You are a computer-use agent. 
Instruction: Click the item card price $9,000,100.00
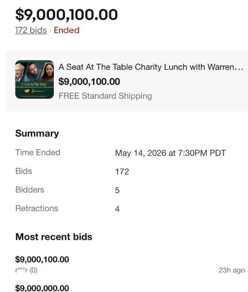pyautogui.click(x=89, y=81)
